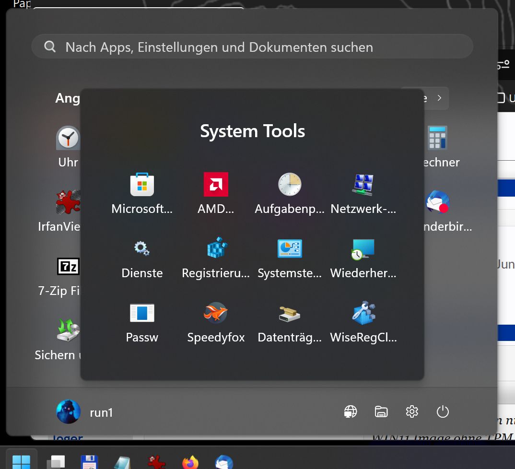Open Task View on the taskbar
The height and width of the screenshot is (469, 515).
click(x=56, y=462)
